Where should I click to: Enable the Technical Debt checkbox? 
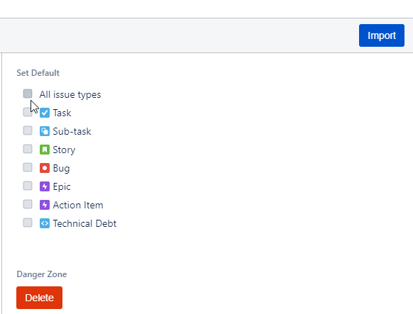28,223
